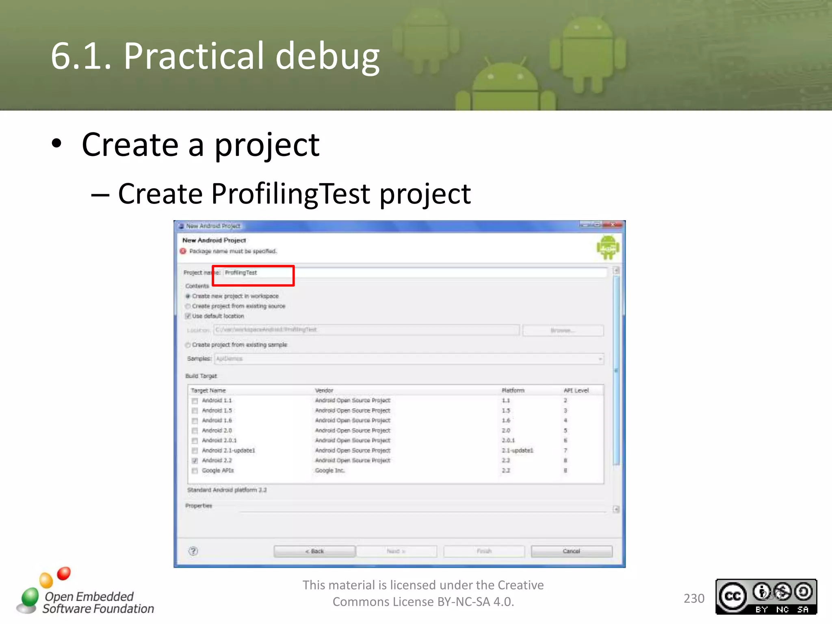Check the Android 1.6 build target
The width and height of the screenshot is (832, 624).
coord(195,420)
